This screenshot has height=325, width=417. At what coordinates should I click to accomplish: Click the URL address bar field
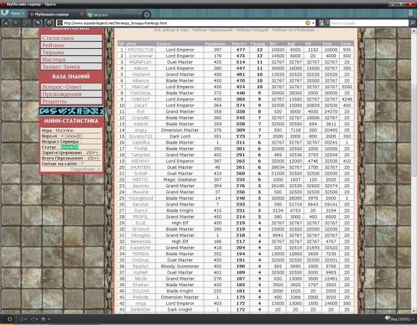(179, 23)
